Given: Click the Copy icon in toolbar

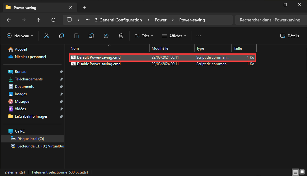Looking at the screenshot, I should click(x=62, y=36).
